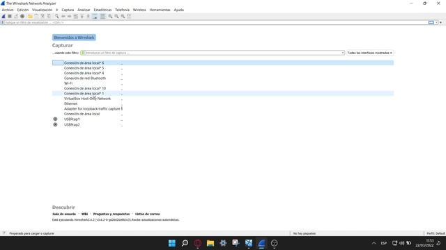Select the Conexión de área local* 6 interface
The width and height of the screenshot is (446, 250).
(x=223, y=62)
